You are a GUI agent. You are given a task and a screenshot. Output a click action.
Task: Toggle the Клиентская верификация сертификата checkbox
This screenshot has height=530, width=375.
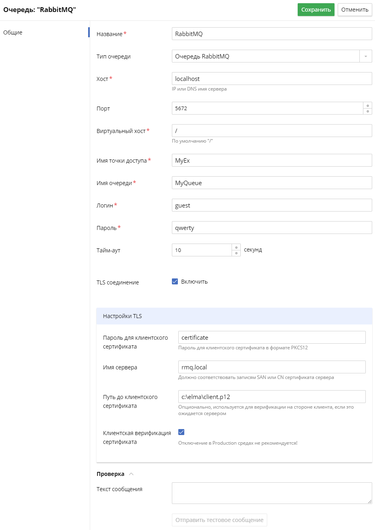click(181, 432)
